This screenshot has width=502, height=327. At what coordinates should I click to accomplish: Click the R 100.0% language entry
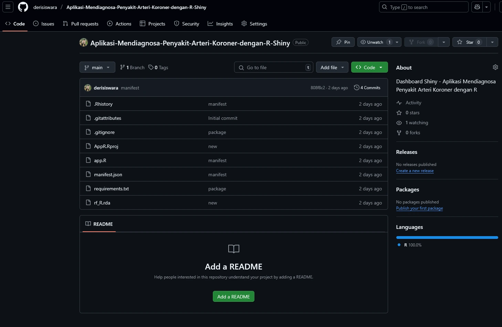coord(410,245)
